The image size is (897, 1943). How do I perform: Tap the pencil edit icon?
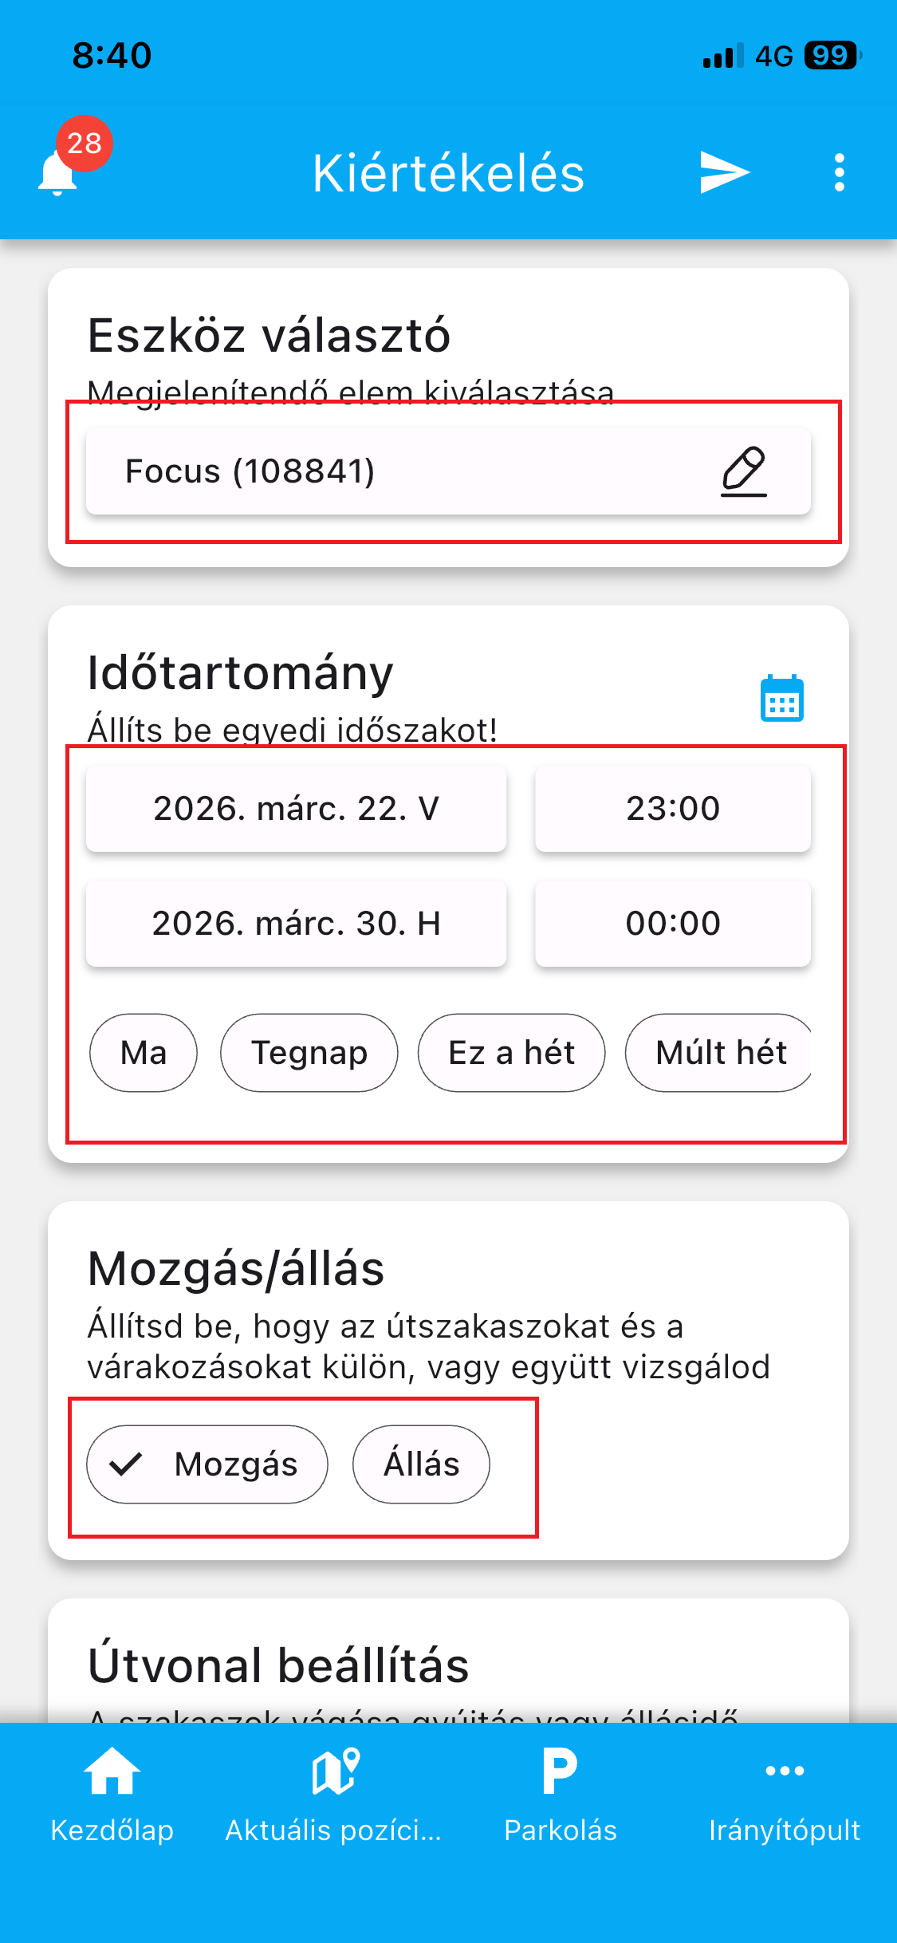click(743, 471)
